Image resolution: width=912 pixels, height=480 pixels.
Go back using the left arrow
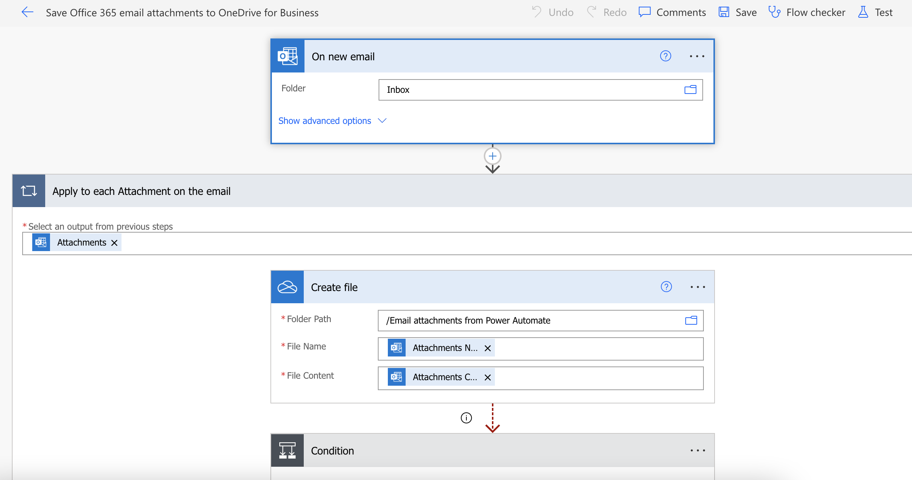click(27, 12)
